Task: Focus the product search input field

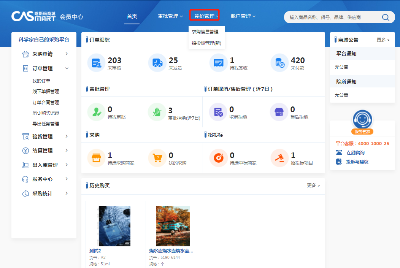Action: 331,17
